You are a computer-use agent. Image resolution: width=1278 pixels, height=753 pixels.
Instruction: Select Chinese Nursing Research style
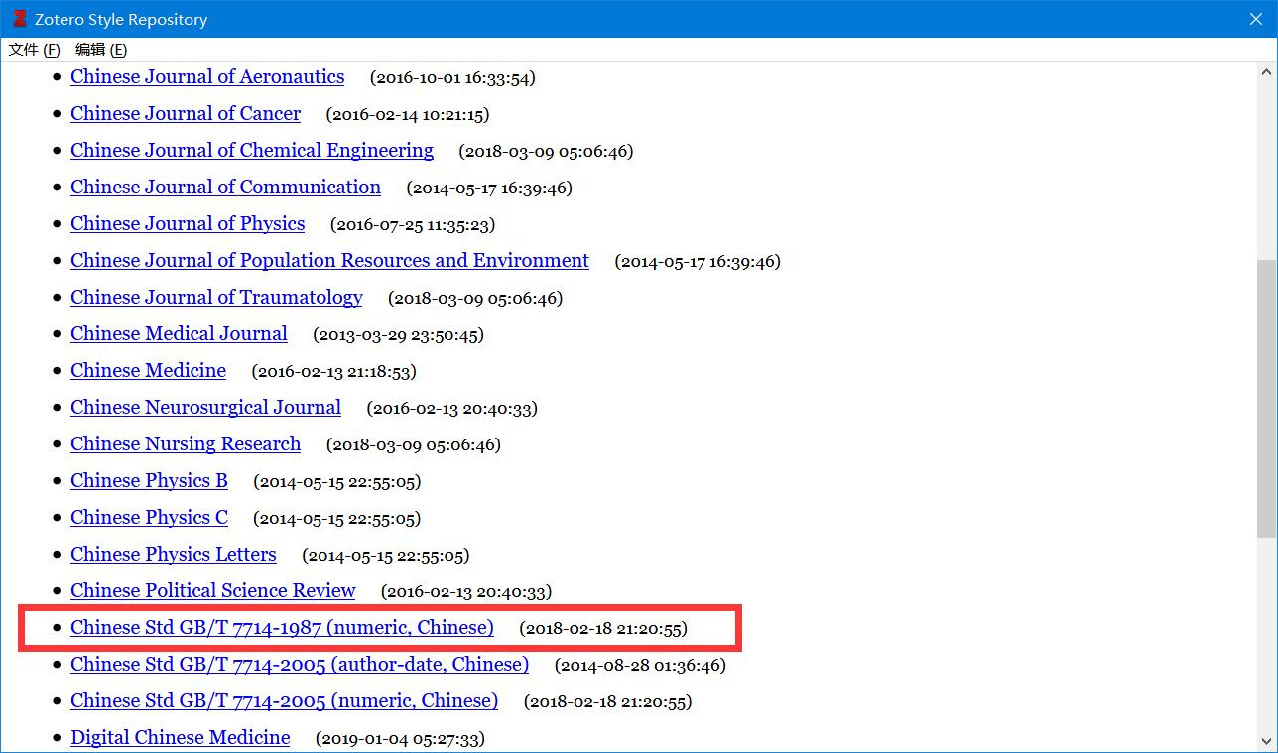(x=186, y=444)
